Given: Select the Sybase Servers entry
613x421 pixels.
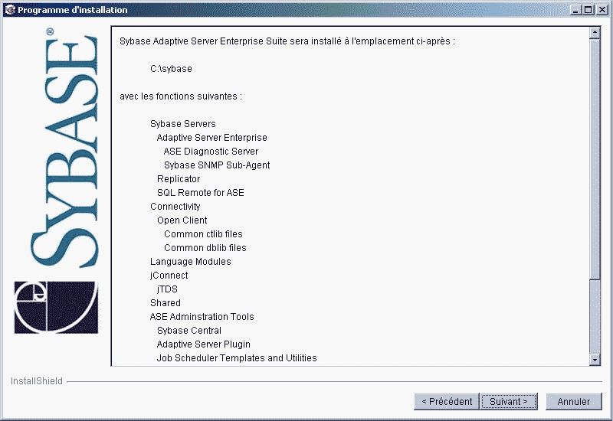Looking at the screenshot, I should 182,124.
